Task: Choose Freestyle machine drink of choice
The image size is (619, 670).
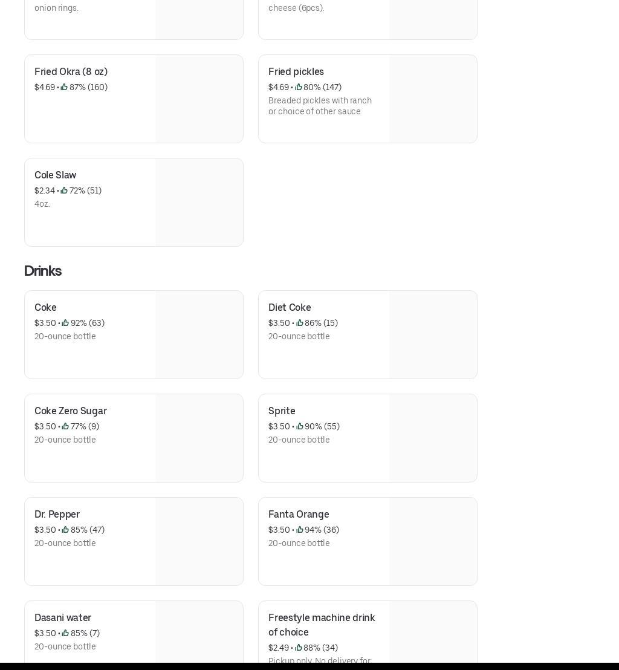Action: coord(322,625)
